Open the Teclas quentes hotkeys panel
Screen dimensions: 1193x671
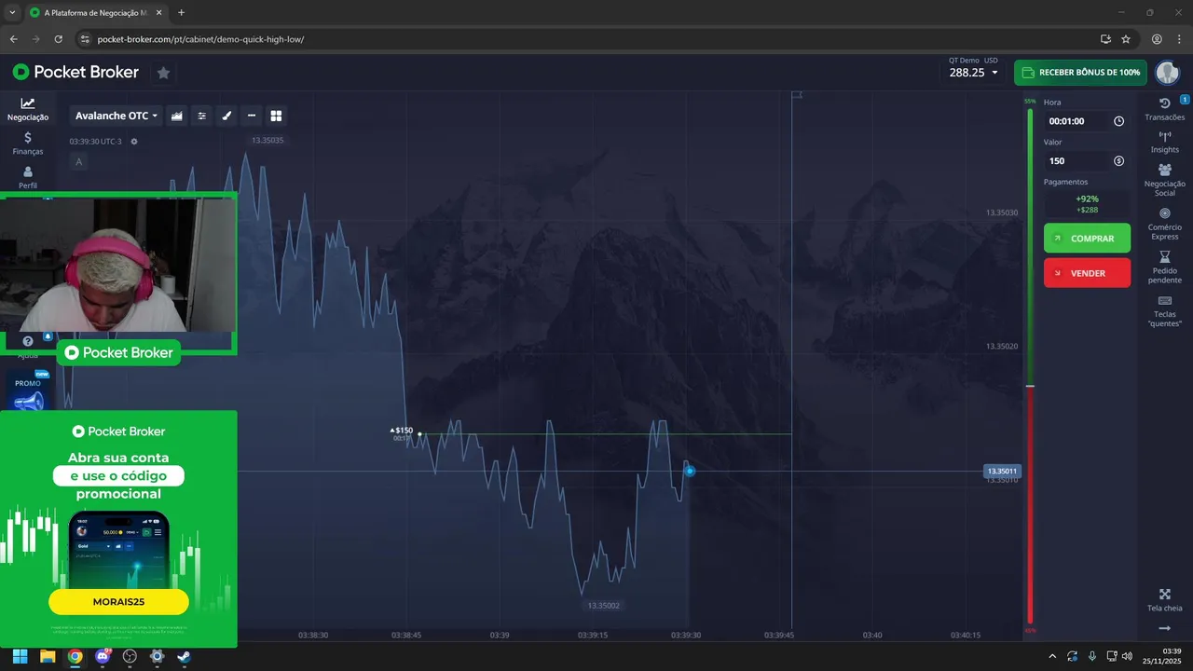(x=1164, y=310)
